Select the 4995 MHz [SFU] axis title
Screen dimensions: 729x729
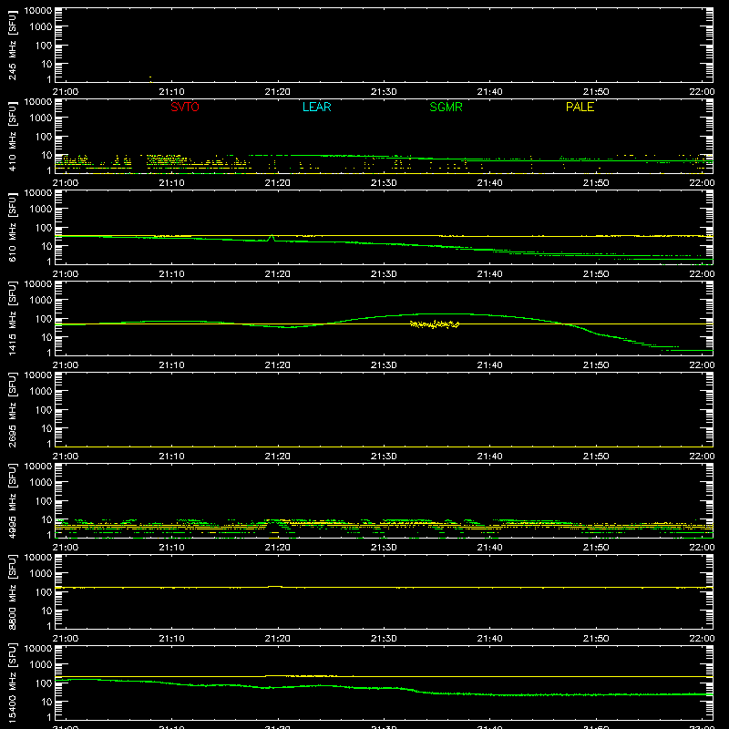tap(12, 501)
